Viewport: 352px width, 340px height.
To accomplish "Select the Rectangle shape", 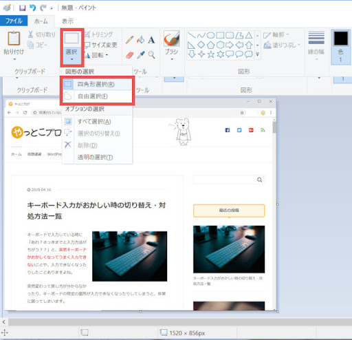I will click(220, 35).
